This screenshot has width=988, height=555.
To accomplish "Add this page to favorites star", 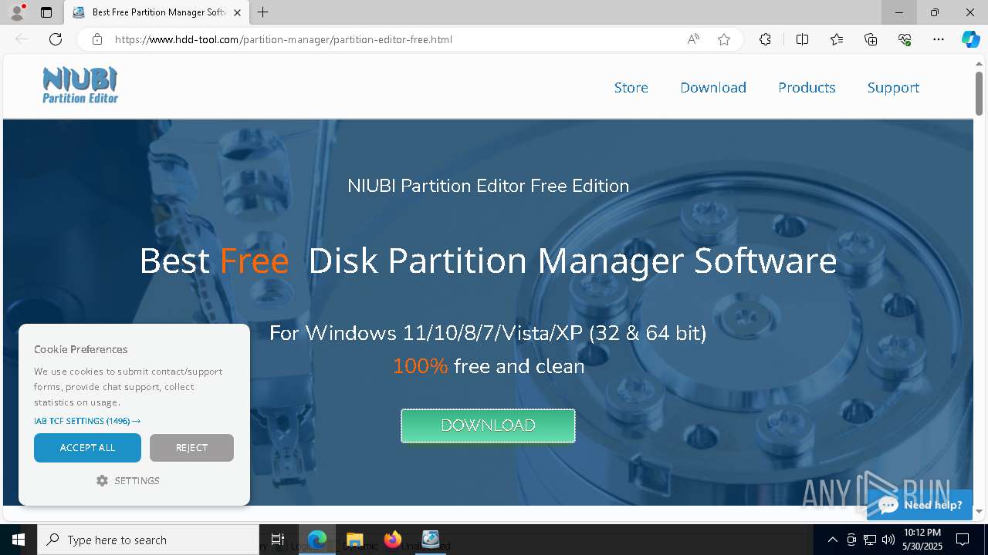I will [724, 39].
